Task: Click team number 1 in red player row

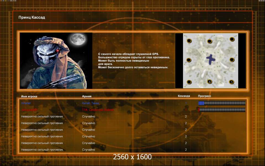Action: click(186, 110)
